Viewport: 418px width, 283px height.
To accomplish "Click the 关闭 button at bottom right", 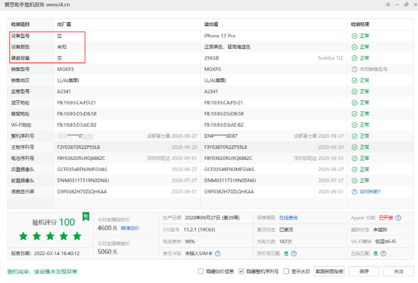I will (398, 271).
